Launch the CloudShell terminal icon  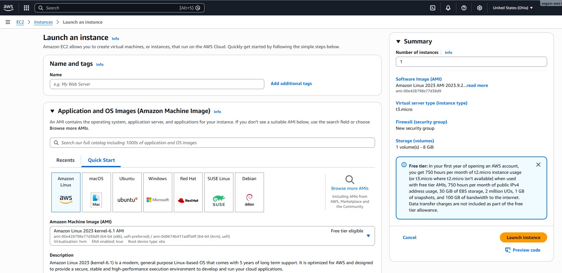click(433, 8)
